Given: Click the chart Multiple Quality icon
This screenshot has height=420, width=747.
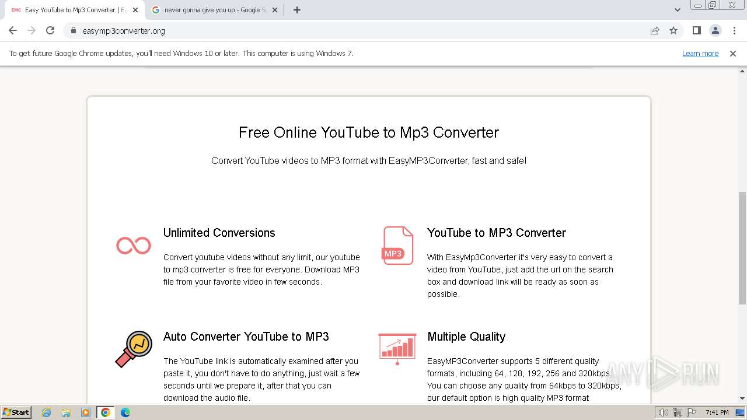Looking at the screenshot, I should click(x=397, y=349).
